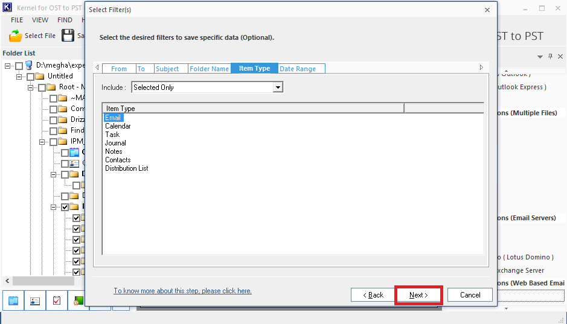The width and height of the screenshot is (567, 324).
Task: Click the Untitled folder icon
Action: 40,76
